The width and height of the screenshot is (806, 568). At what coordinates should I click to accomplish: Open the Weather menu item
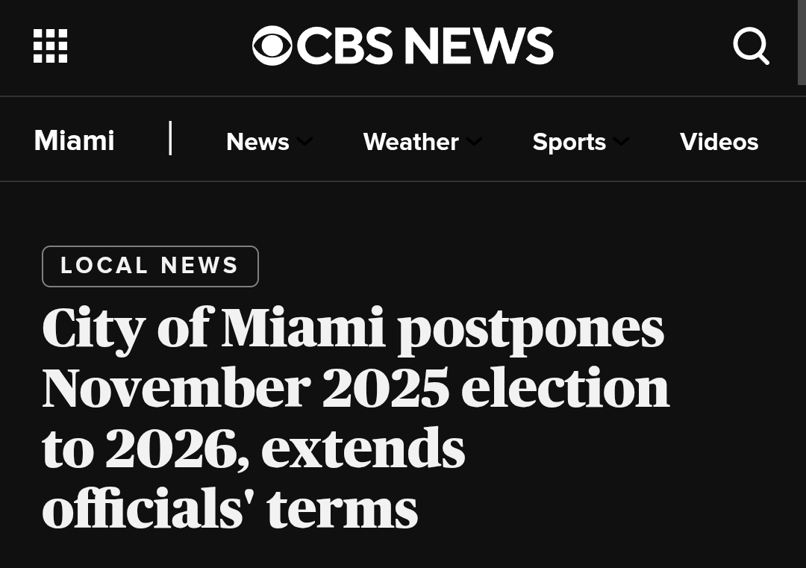pos(410,142)
